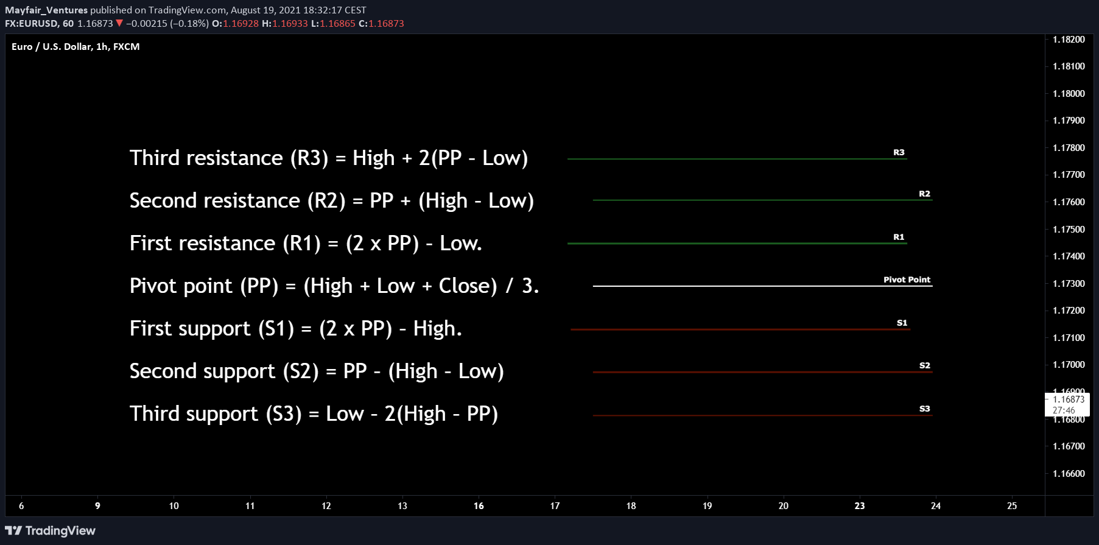Select the R1 resistance line label
The width and height of the screenshot is (1099, 545).
point(899,237)
